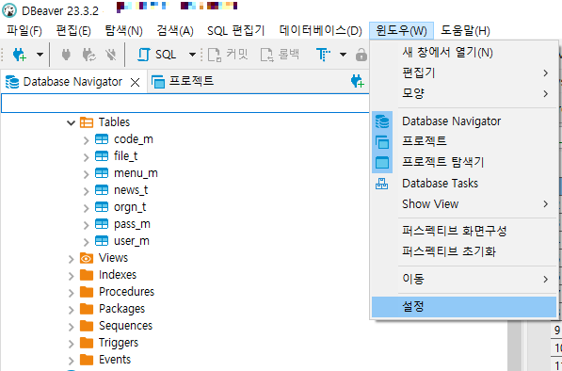The image size is (562, 371).
Task: Open the SQL editor button
Action: pyautogui.click(x=157, y=55)
